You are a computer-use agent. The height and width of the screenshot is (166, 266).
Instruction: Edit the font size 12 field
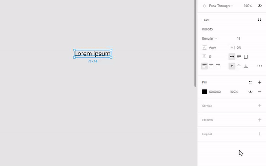tap(239, 39)
